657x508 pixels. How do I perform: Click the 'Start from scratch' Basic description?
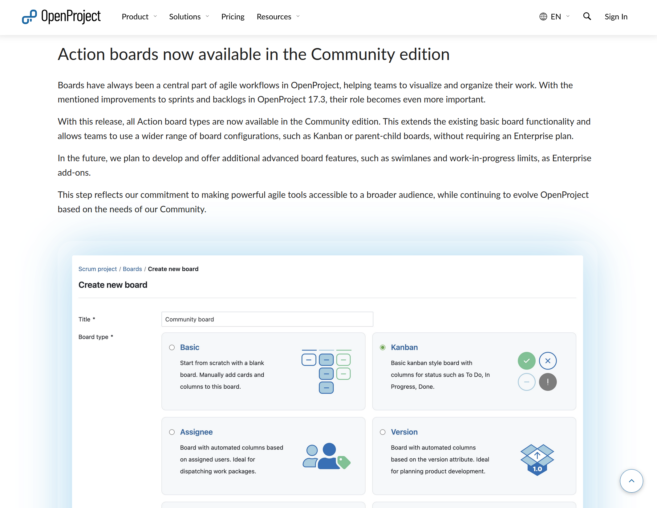[x=222, y=375]
